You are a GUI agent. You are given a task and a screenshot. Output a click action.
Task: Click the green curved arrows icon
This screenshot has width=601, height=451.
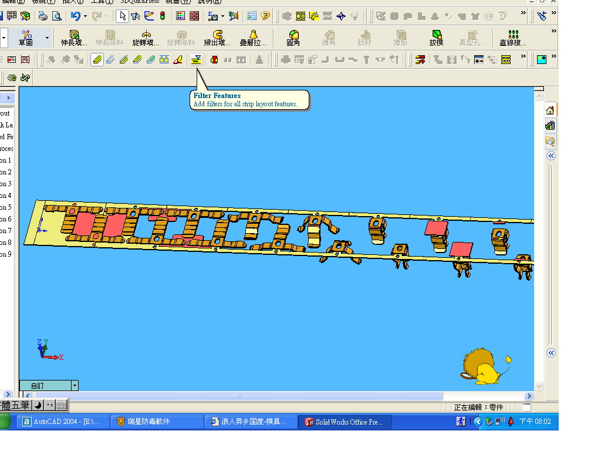tap(25, 78)
